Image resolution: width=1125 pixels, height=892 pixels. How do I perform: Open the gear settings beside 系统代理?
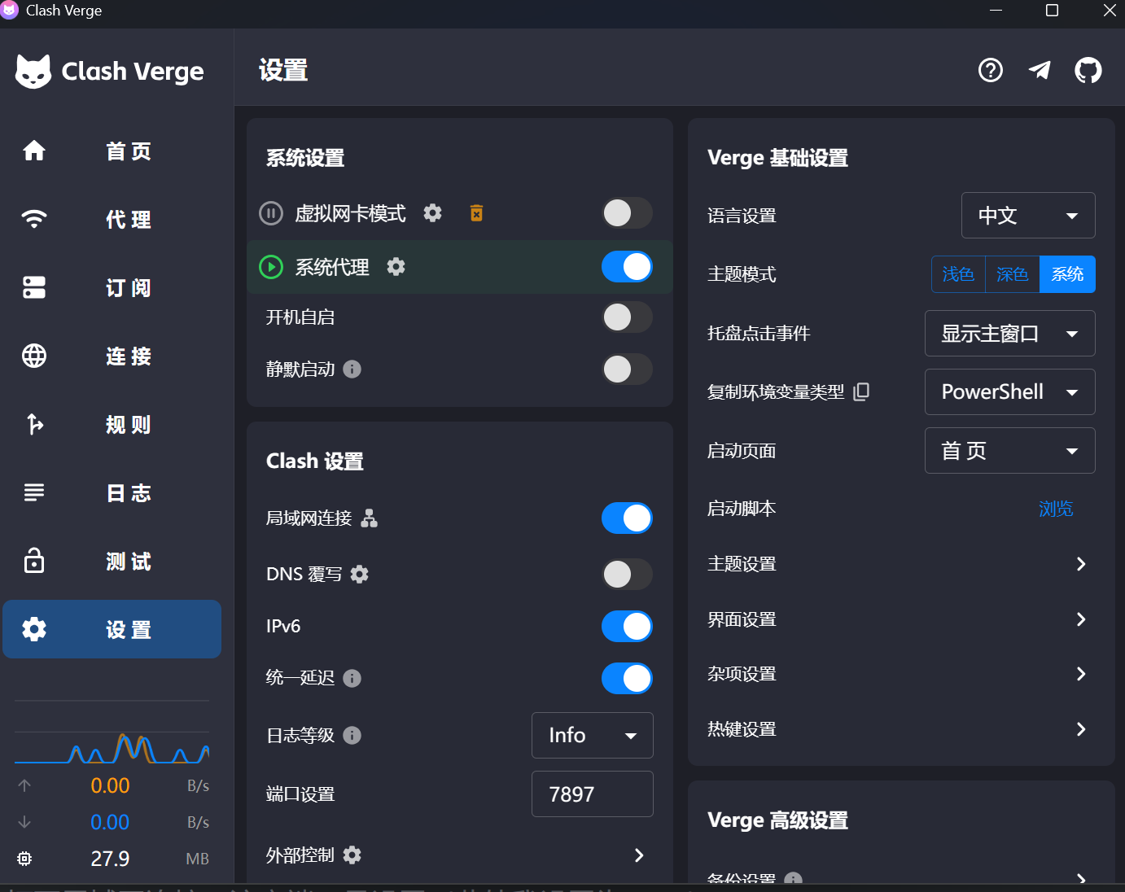coord(396,267)
